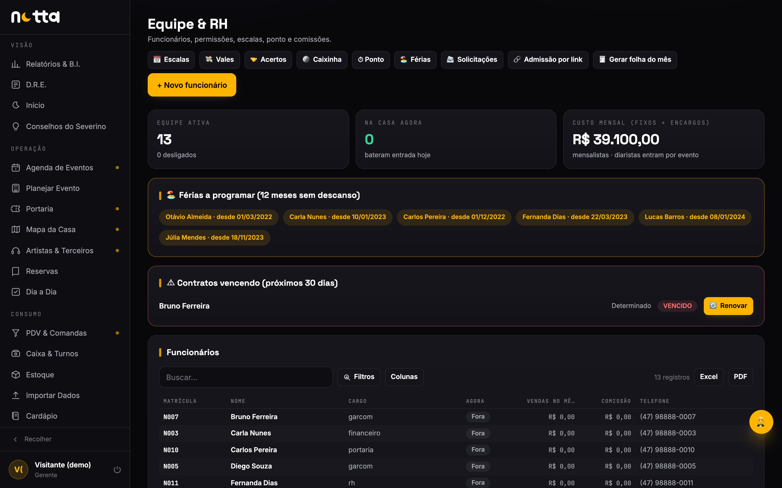782x488 pixels.
Task: Click the Caixa & Turnos cash icon
Action: coord(15,354)
